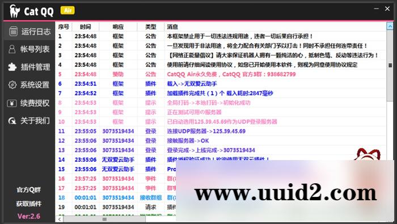Open the 官方Q群 link
Screen dimensions: 397x224
pyautogui.click(x=28, y=190)
